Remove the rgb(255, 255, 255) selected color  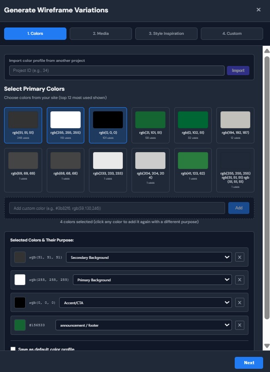[x=240, y=280]
